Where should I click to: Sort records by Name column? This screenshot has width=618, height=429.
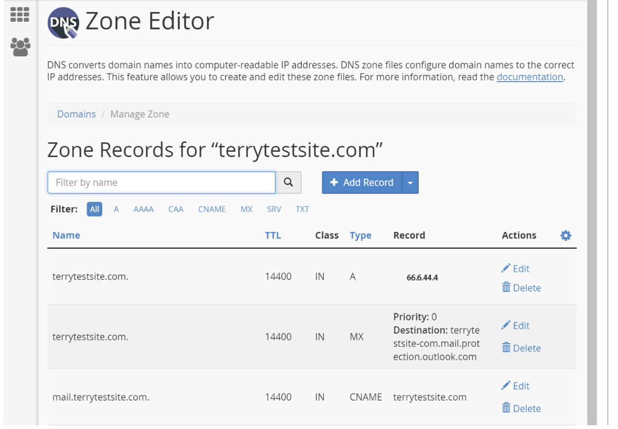click(x=66, y=236)
